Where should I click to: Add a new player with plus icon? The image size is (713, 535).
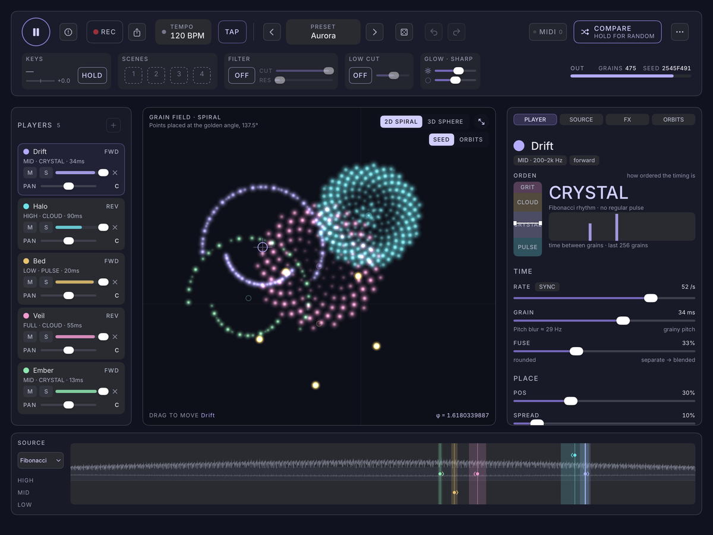(x=113, y=125)
